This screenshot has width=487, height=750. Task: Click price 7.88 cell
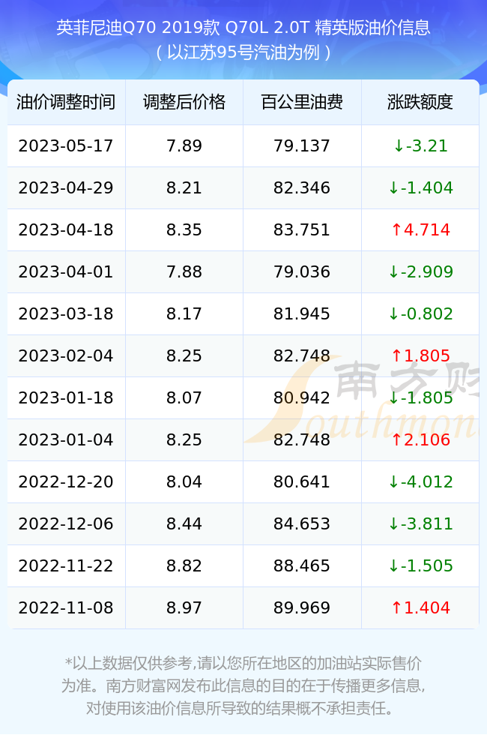184,272
